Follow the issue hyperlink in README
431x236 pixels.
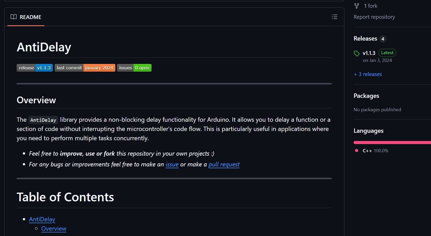172,164
